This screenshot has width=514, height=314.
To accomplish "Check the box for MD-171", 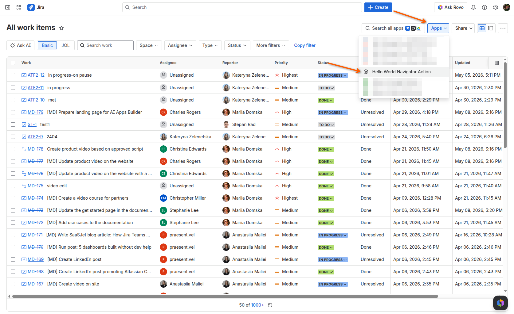I will (13, 235).
